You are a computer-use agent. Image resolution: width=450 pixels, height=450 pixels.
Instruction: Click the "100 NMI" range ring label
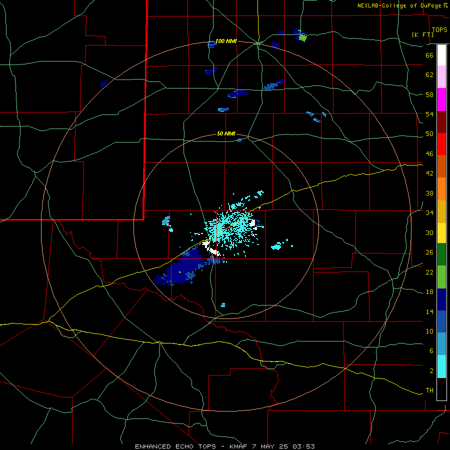pos(226,41)
